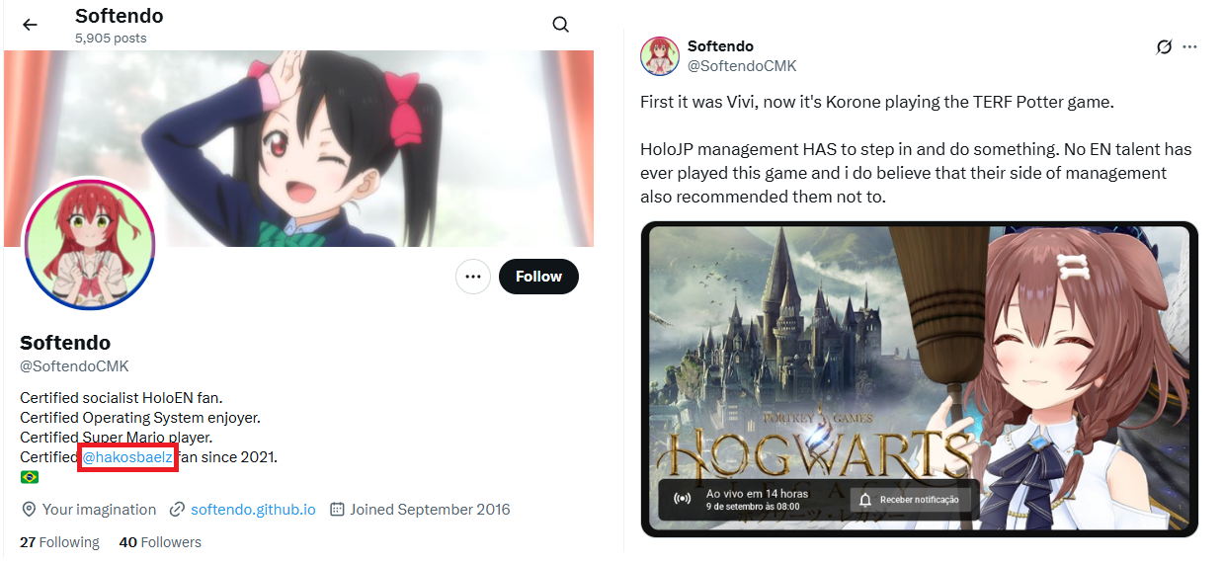The image size is (1223, 564).
Task: Open profile search magnifier icon
Action: coord(561,25)
